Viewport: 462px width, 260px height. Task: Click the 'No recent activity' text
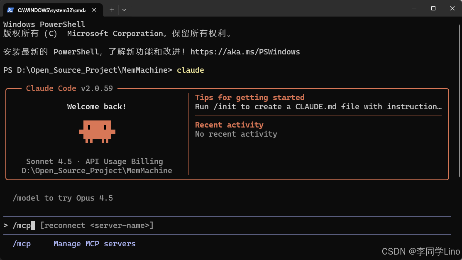pyautogui.click(x=236, y=134)
